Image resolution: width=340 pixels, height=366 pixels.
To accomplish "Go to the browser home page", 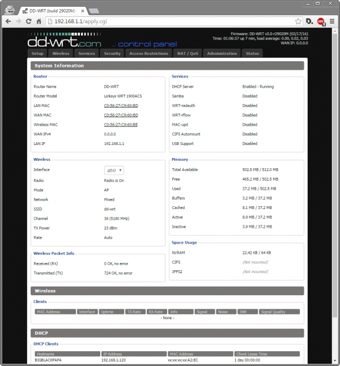I will click(40, 21).
